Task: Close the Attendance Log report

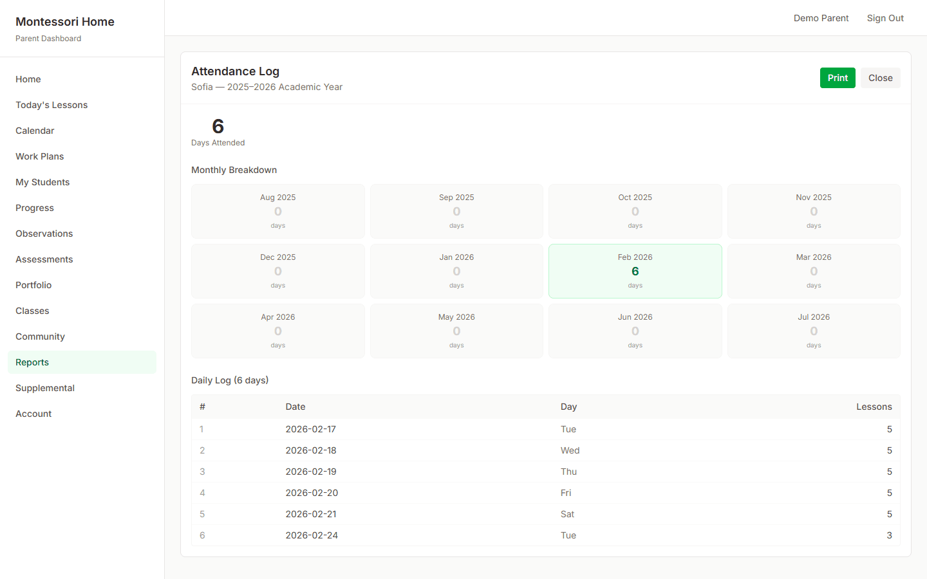Action: pyautogui.click(x=880, y=77)
